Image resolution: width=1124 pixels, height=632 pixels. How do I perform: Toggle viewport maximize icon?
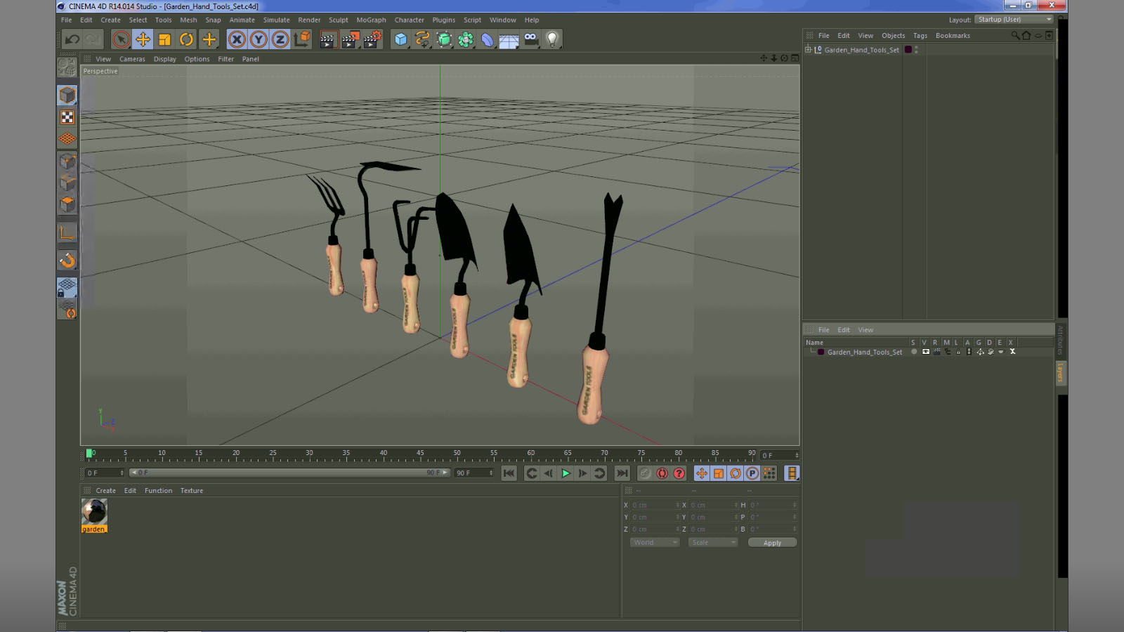coord(795,58)
